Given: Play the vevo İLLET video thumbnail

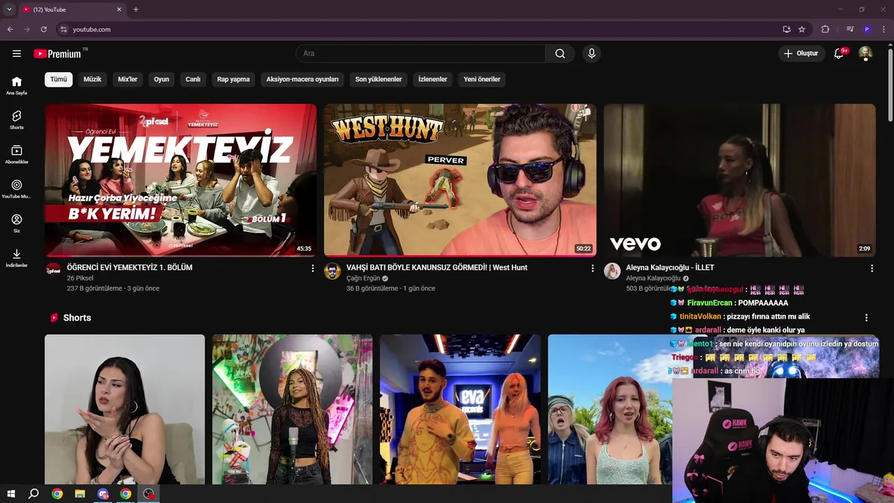Looking at the screenshot, I should pos(740,180).
